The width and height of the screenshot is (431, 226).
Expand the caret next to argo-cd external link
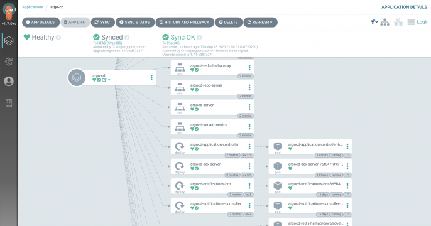point(109,80)
